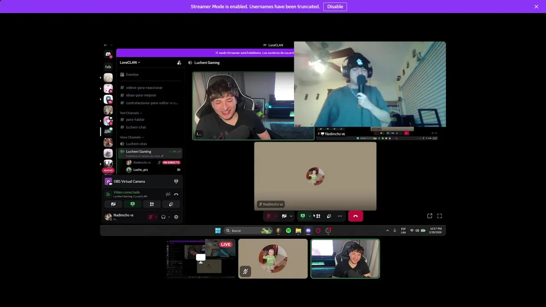Click the ESP LAA language indicator
The height and width of the screenshot is (307, 546).
[x=404, y=231]
